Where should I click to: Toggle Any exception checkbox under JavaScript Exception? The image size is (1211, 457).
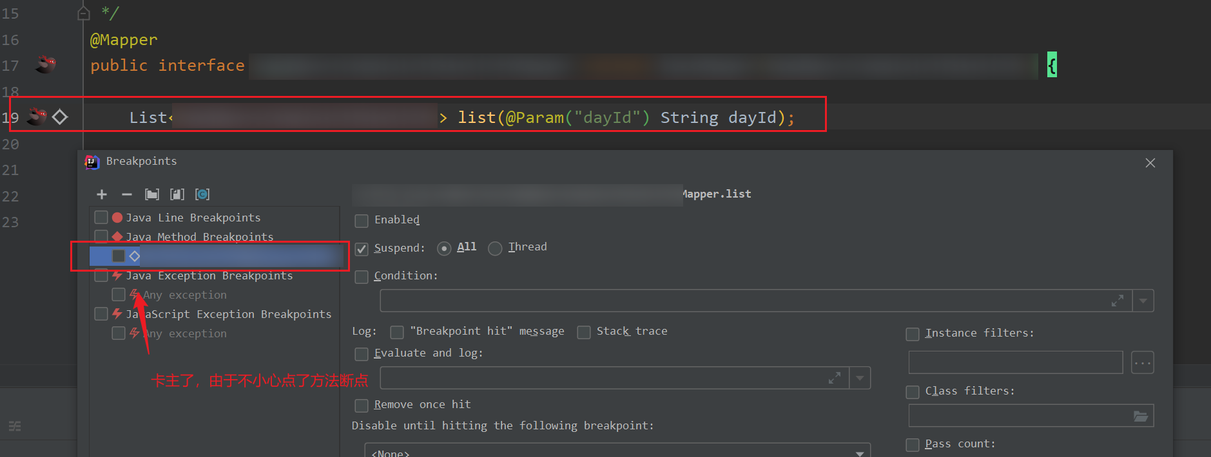(x=119, y=333)
